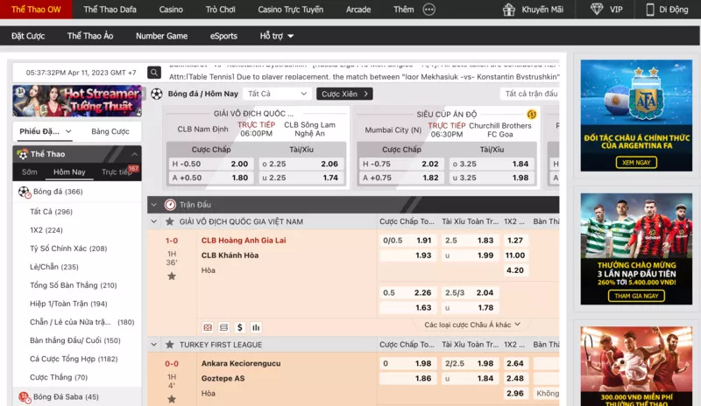
Task: Open the live pitch icon under CLB Khánh Hòa
Action: point(208,327)
